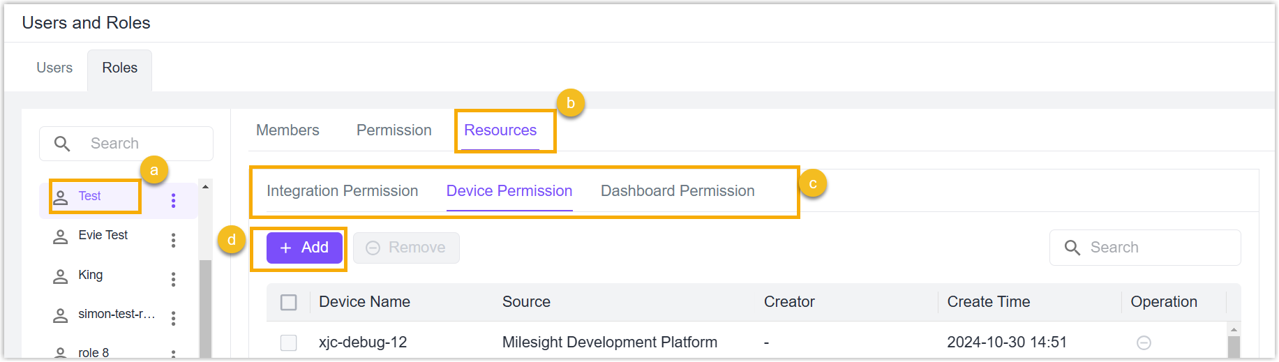Open the Members tab

coord(287,130)
